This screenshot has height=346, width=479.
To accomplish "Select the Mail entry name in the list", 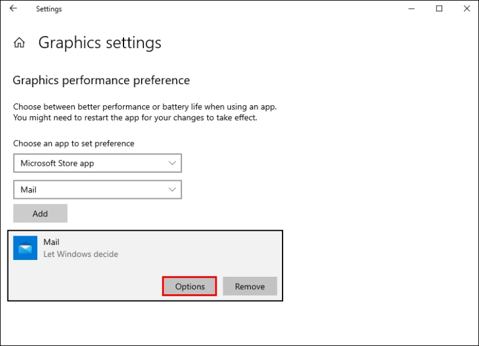I will [x=52, y=242].
